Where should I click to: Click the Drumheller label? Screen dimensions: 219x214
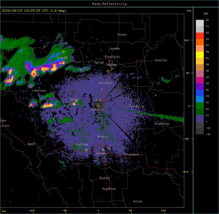click(162, 124)
